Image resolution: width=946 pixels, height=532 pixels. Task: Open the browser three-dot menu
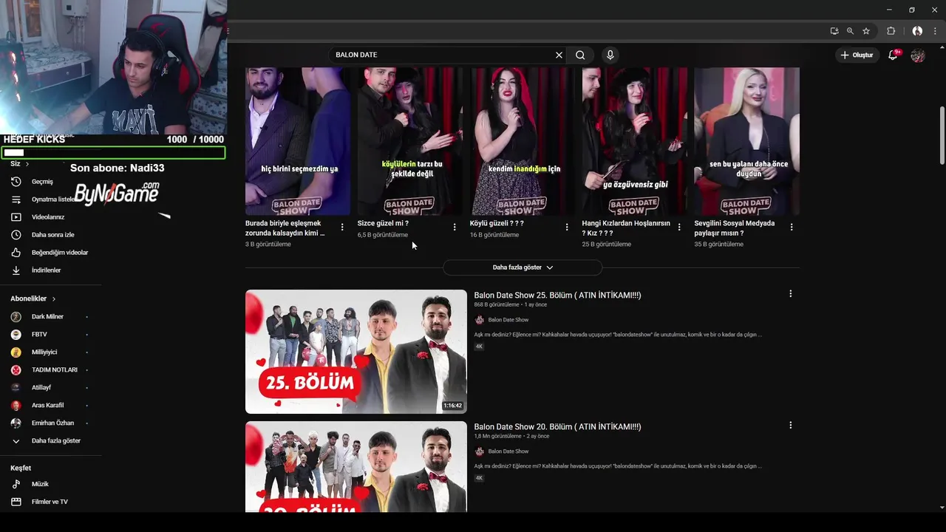click(x=936, y=31)
